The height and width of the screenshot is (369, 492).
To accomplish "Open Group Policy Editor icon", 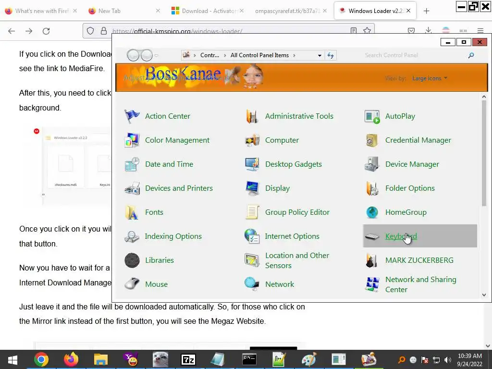I will 252,212.
